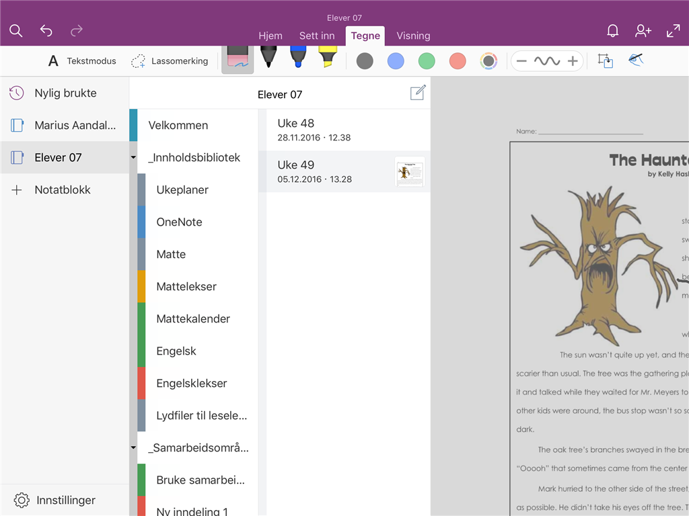Open the search magnifier icon
The height and width of the screenshot is (516, 689).
16,31
